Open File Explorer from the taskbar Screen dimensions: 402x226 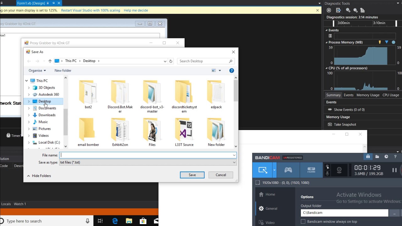coord(129,221)
